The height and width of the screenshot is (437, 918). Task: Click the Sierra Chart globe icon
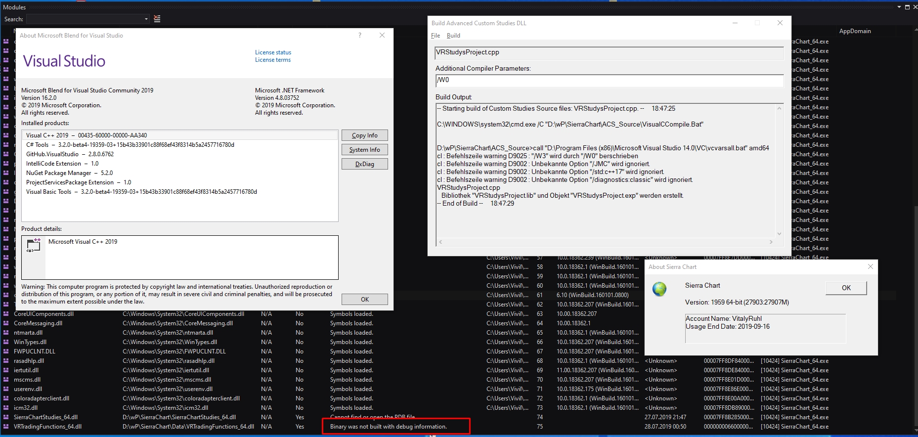click(x=659, y=289)
